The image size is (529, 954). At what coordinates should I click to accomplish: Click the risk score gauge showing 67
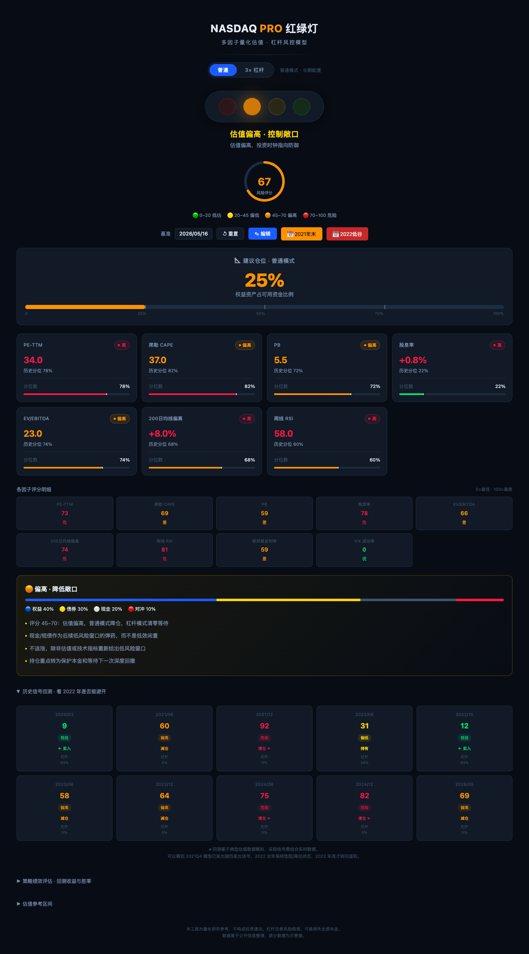(x=264, y=181)
